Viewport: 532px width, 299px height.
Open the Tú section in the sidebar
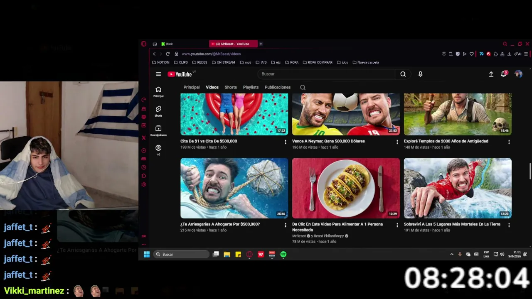click(158, 150)
